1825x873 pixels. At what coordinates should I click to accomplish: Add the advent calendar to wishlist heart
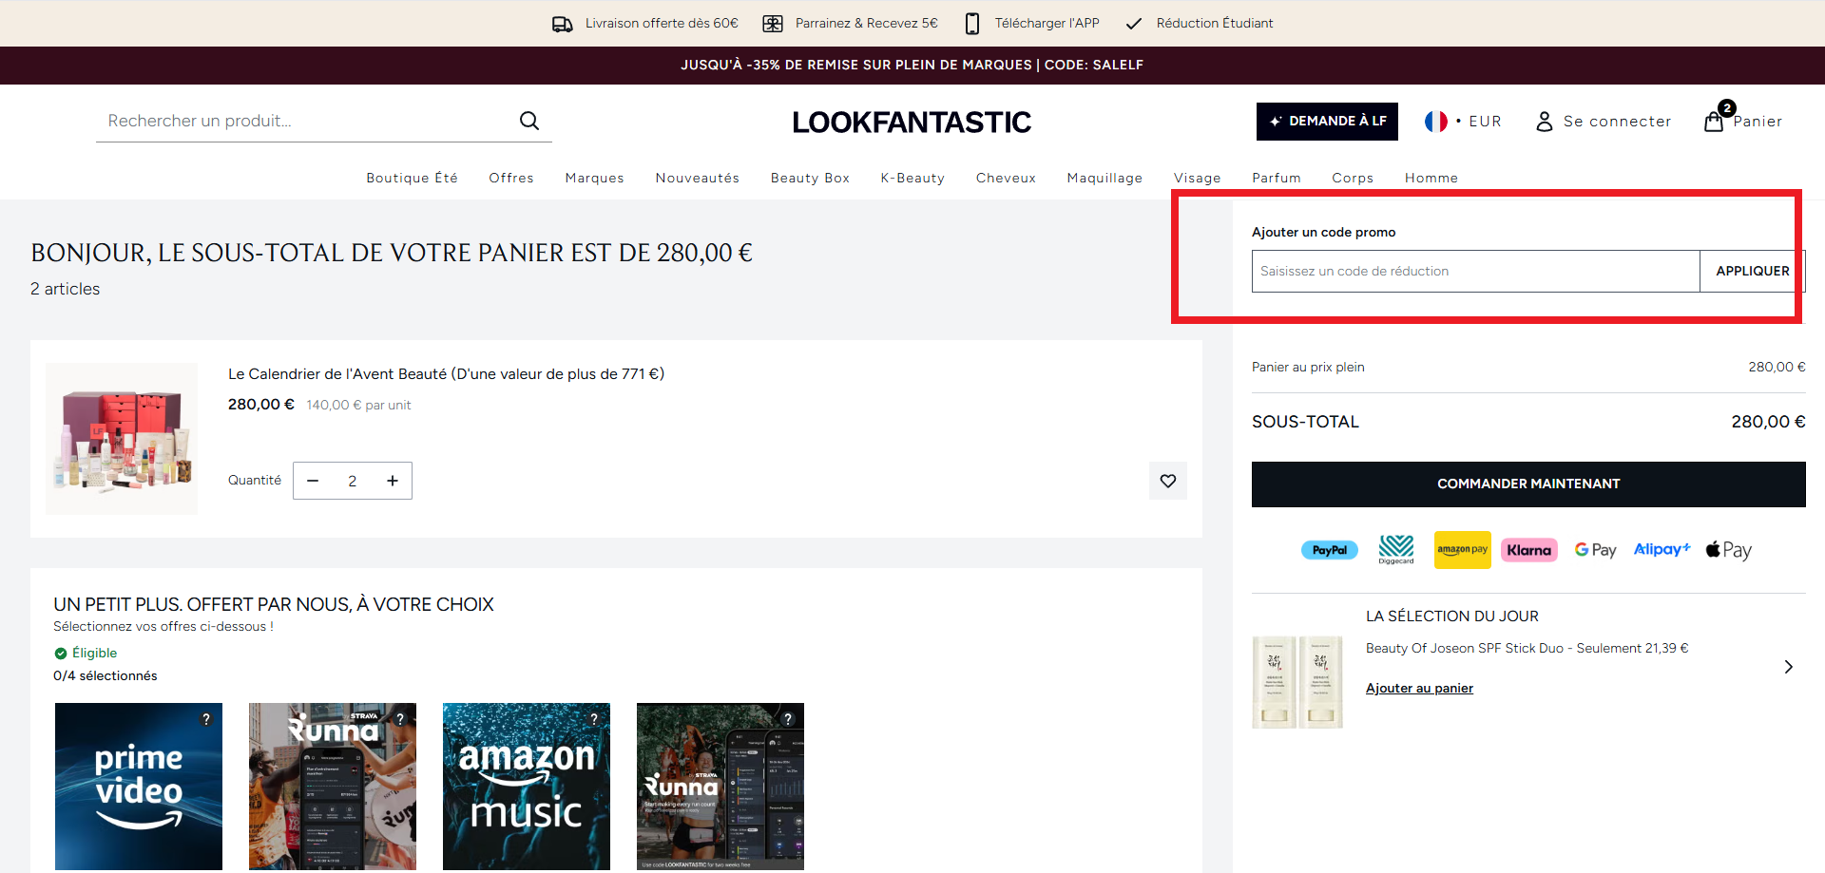pos(1168,481)
